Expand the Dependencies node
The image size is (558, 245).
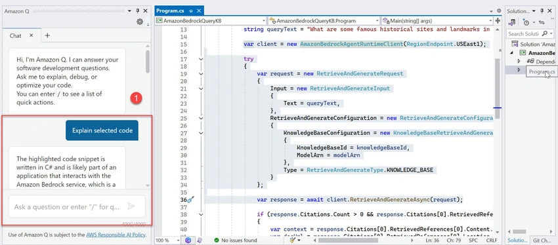[519, 62]
